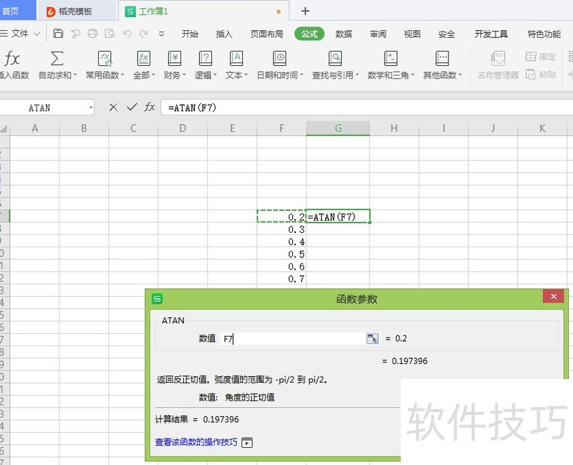This screenshot has height=465, width=573.
Task: Open the Date and Time functions icon
Action: [x=279, y=59]
